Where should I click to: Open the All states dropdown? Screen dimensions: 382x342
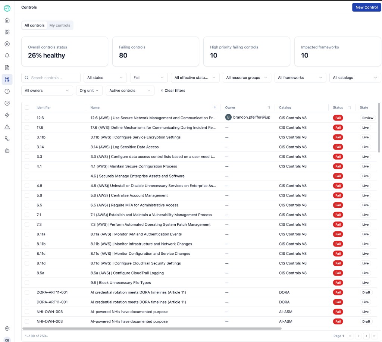click(x=105, y=78)
